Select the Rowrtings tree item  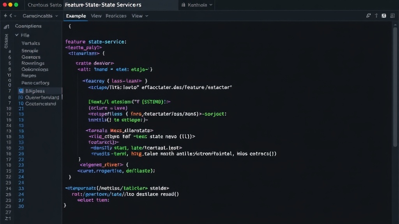click(33, 63)
